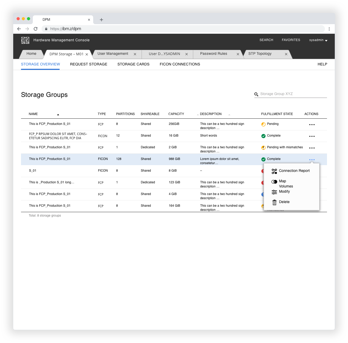The image size is (348, 343).
Task: Click the Map Volumes icon
Action: tap(274, 182)
